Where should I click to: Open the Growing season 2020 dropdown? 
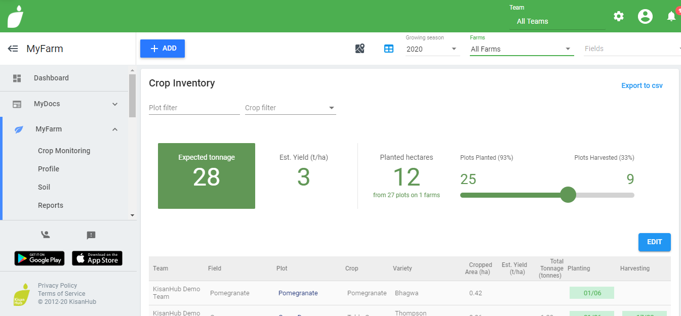click(x=432, y=49)
